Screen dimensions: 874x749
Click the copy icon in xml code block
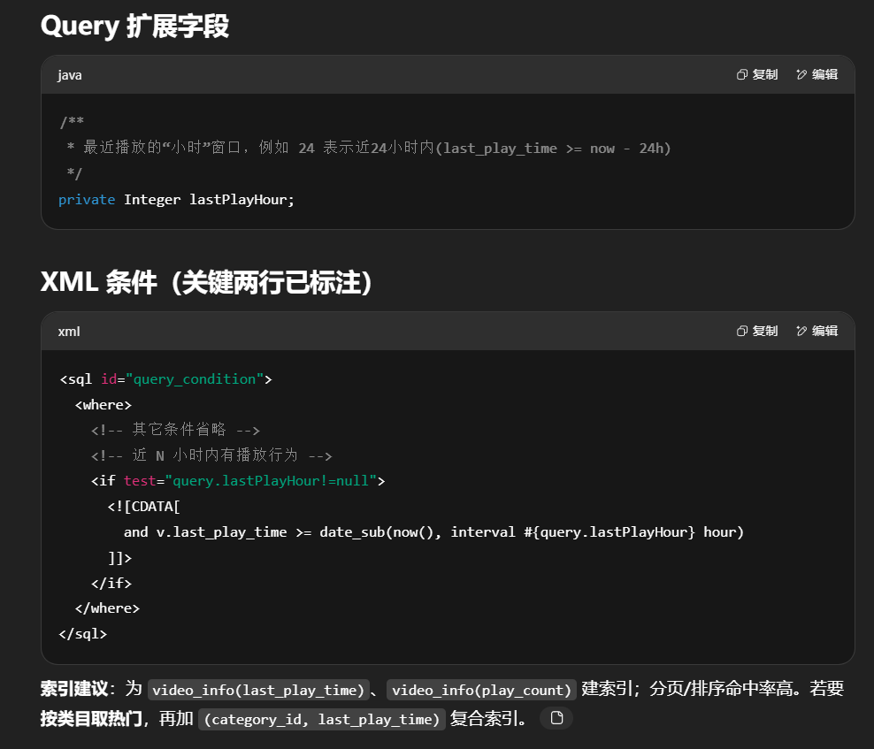coord(742,331)
